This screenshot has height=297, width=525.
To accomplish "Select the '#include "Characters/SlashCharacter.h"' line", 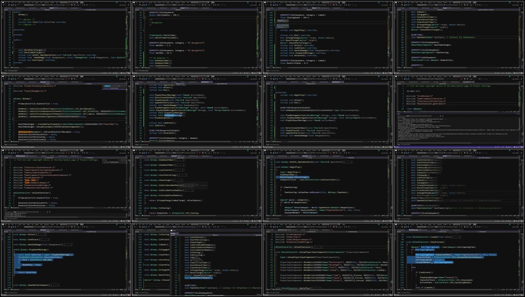I will point(35,168).
